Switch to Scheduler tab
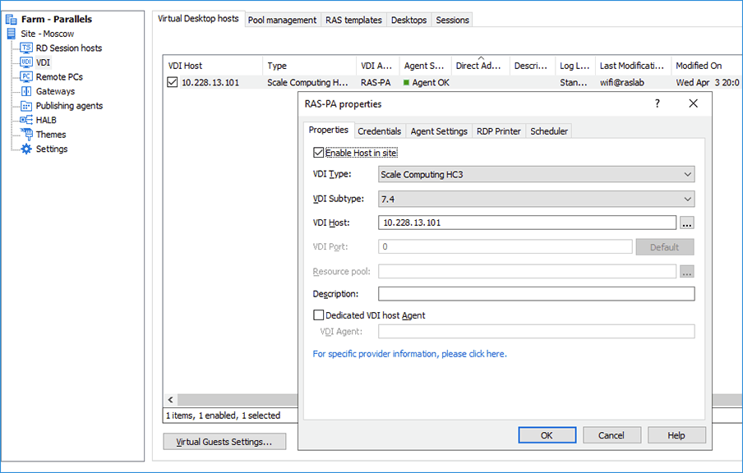This screenshot has height=473, width=743. coord(549,131)
